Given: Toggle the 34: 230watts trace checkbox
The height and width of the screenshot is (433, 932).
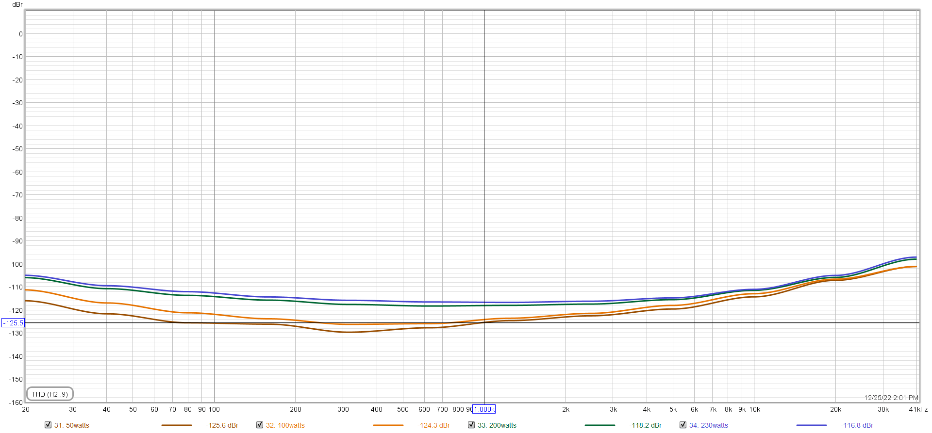Looking at the screenshot, I should coord(683,425).
